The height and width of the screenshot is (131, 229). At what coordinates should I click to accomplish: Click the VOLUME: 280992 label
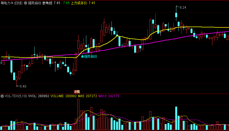tap(63, 96)
